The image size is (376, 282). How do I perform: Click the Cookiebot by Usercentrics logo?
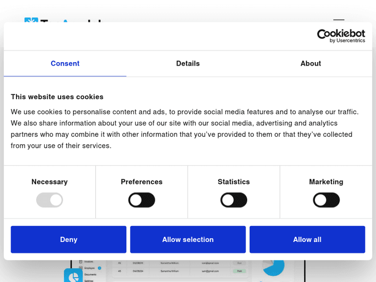[x=341, y=36]
